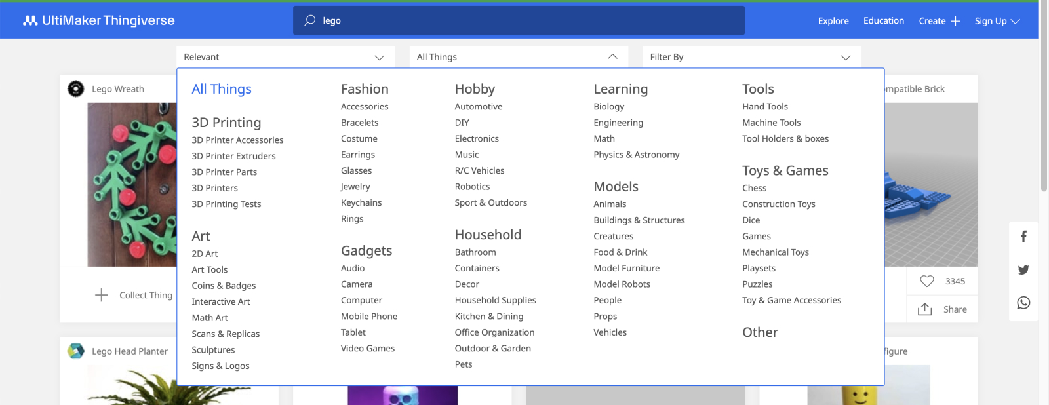Click the UltiMaker Thingiverse logo
Viewport: 1049px width, 405px height.
point(99,20)
